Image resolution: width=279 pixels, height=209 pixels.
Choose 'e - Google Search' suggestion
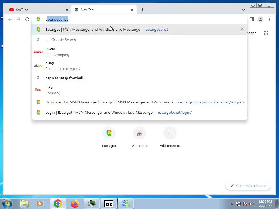139,40
